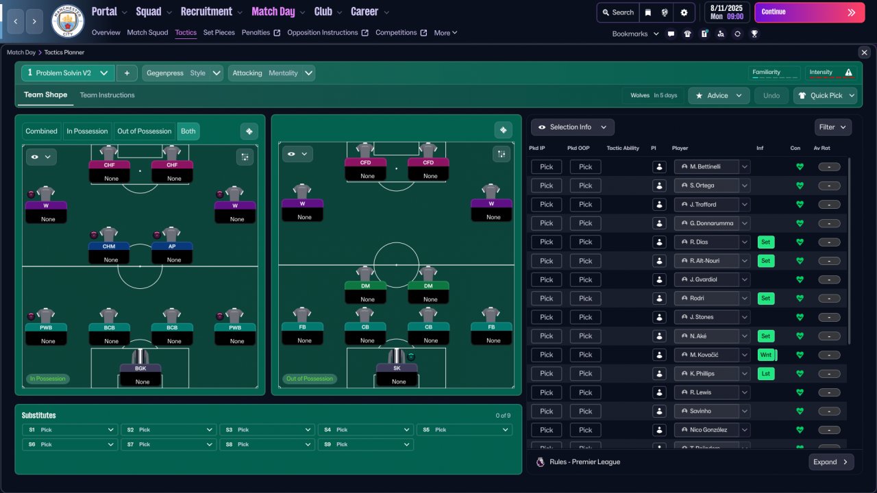Screen dimensions: 877x493
Task: Open the Attacking Mentality dropdown
Action: tap(271, 73)
